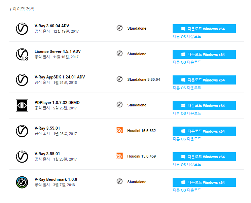Viewport: 251px width, 203px height.
Task: Click the Standalone icon beside V-Ray 3.60.04
Action: click(x=119, y=28)
